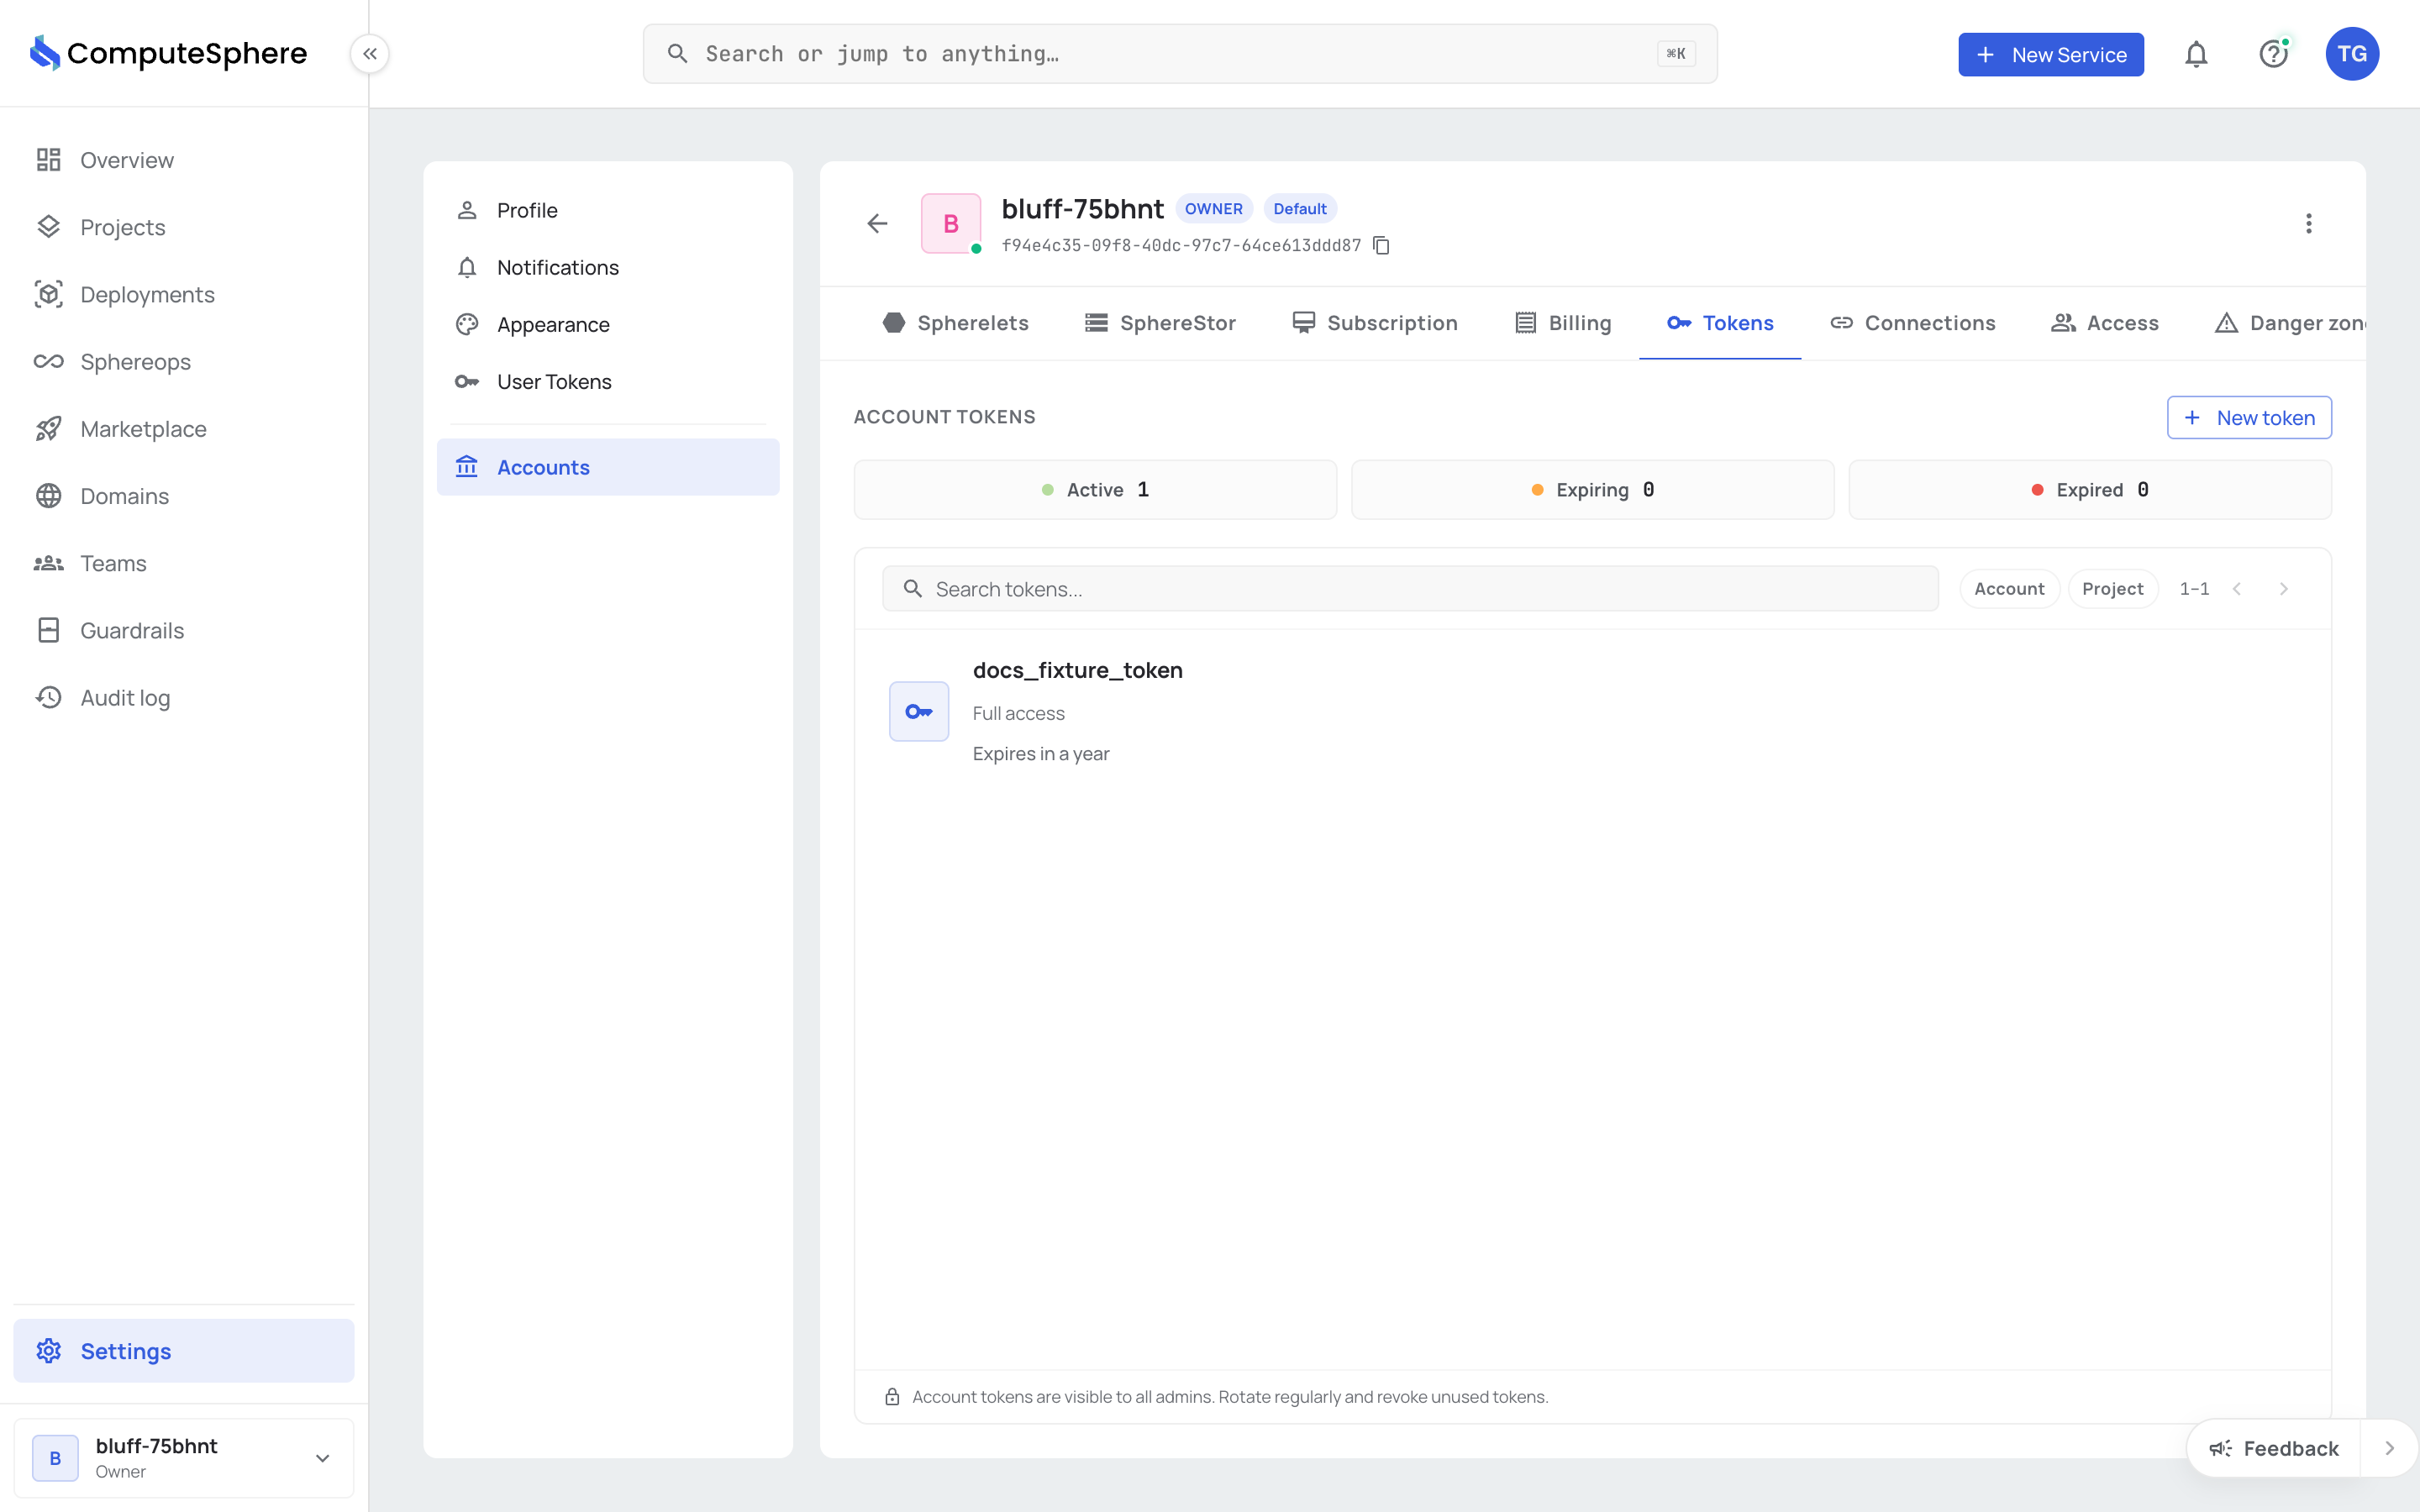Open the docs_fixture_token entry

(x=1592, y=711)
